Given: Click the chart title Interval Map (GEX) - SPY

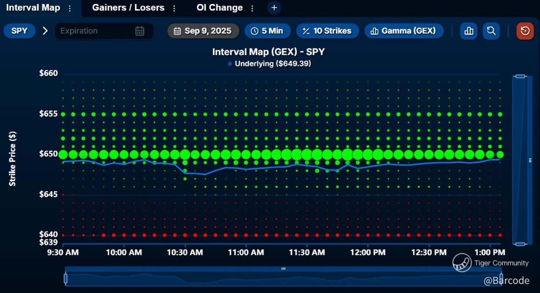Looking at the screenshot, I should pyautogui.click(x=269, y=52).
